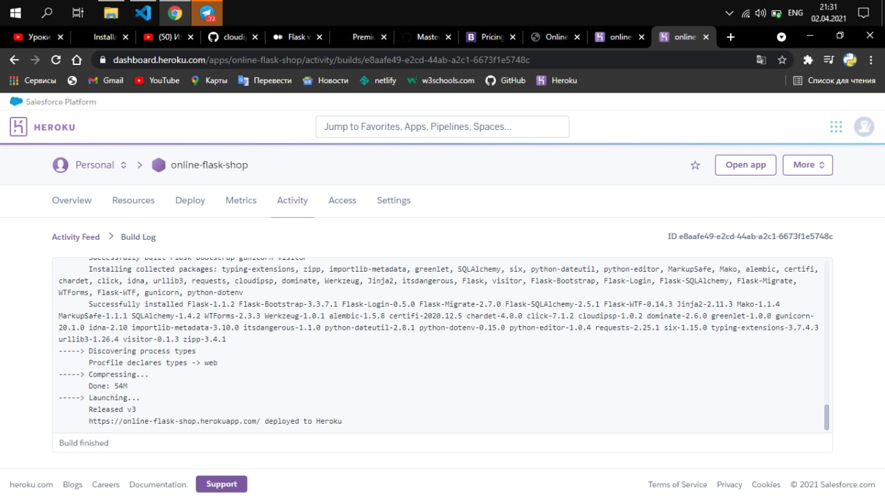
Task: Click the purple Support button
Action: tap(221, 484)
